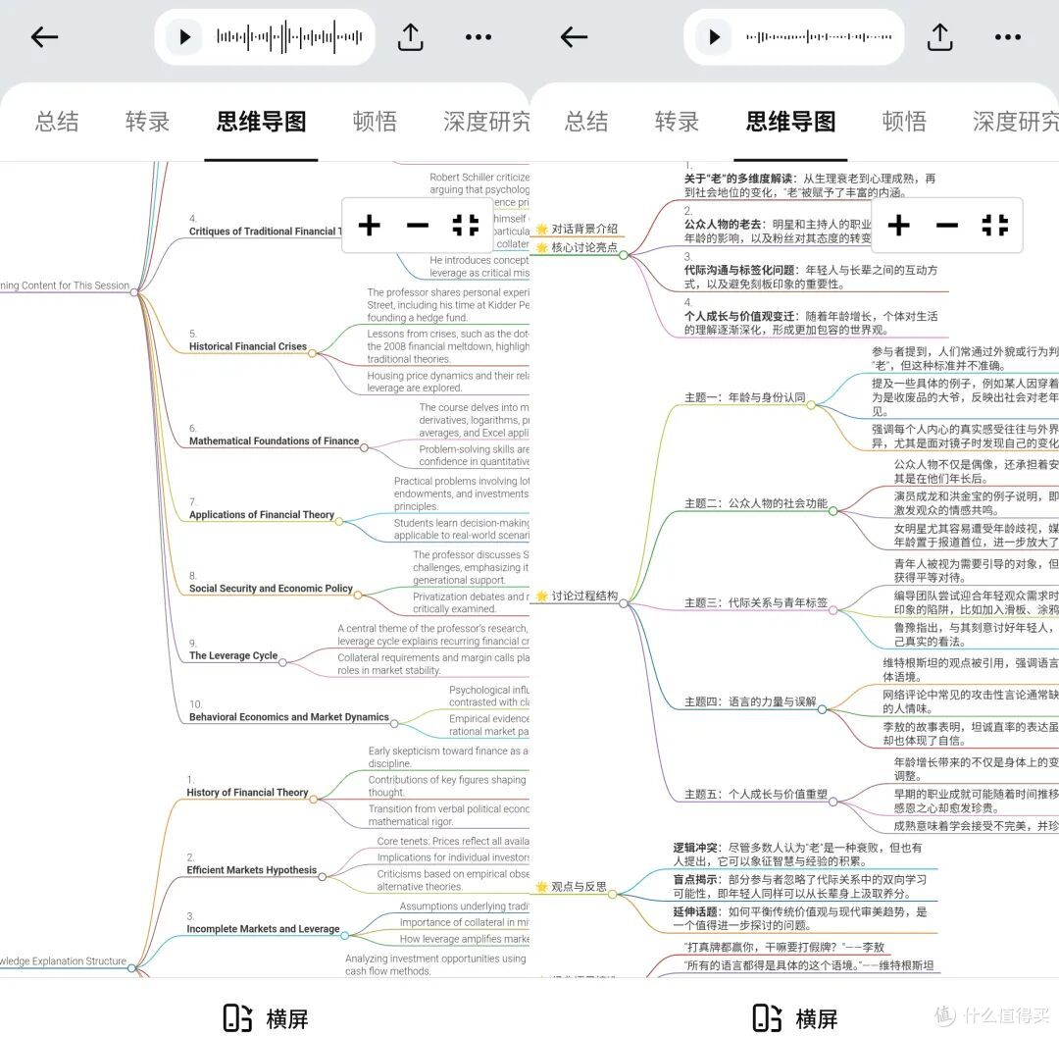Open the 转录 tab on right screen
This screenshot has width=1059, height=1037.
[677, 122]
